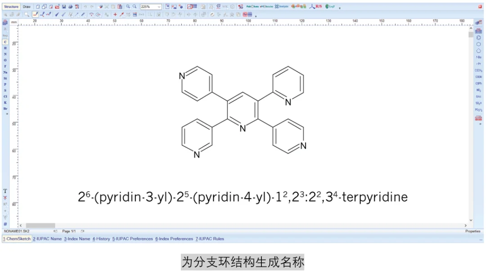Calculate LogP

pyautogui.click(x=330, y=6)
